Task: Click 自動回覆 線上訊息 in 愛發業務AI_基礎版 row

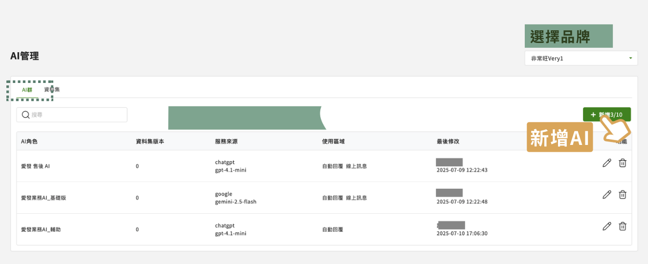Action: pos(344,198)
